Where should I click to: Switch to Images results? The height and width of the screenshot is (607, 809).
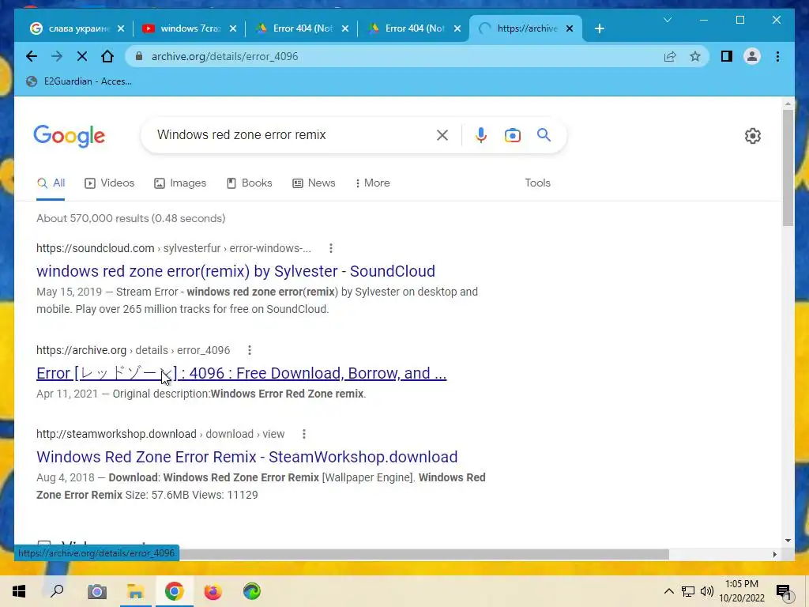(180, 183)
